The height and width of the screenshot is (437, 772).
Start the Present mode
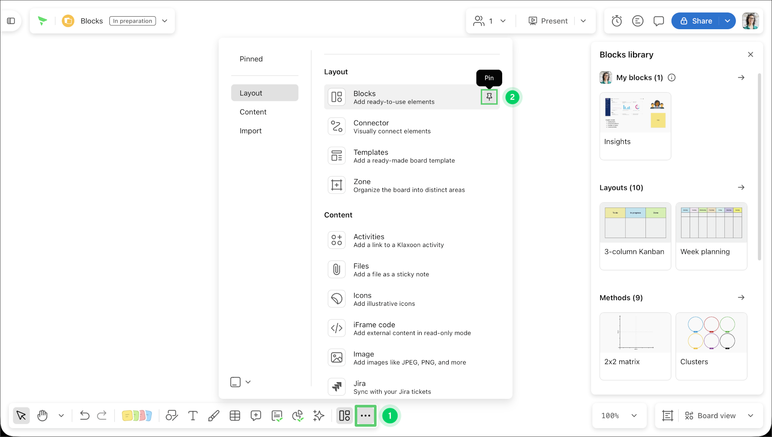point(548,21)
